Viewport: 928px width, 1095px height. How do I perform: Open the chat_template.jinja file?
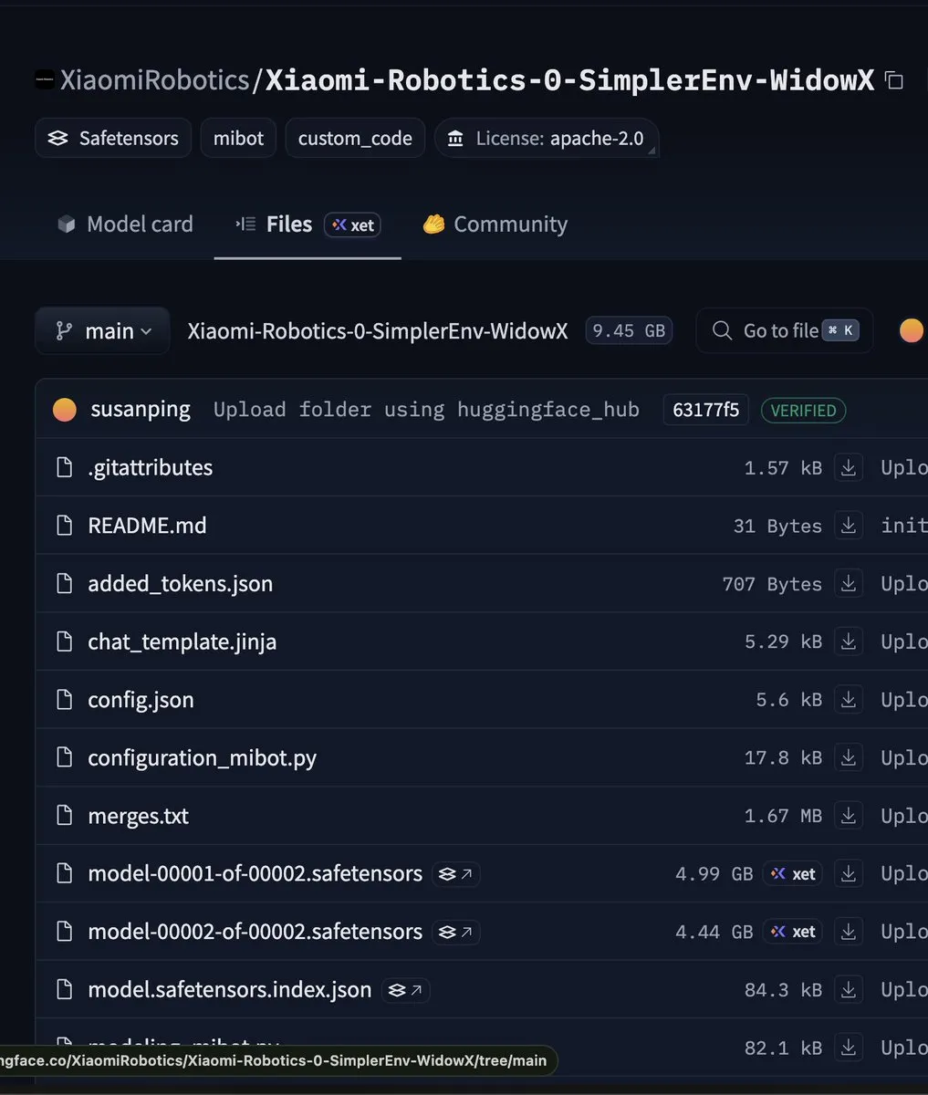tap(182, 641)
